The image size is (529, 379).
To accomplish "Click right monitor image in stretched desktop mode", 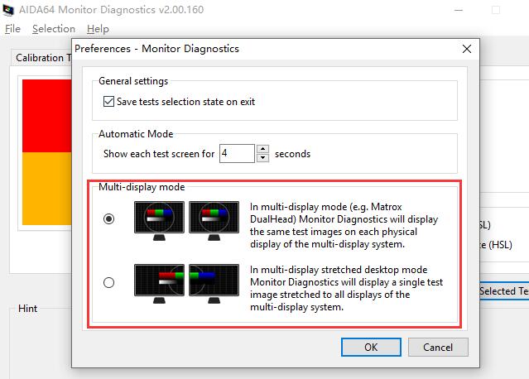I will 214,282.
